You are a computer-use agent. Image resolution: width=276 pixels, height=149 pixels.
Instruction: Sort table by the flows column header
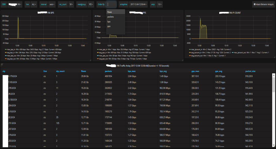coord(84,71)
